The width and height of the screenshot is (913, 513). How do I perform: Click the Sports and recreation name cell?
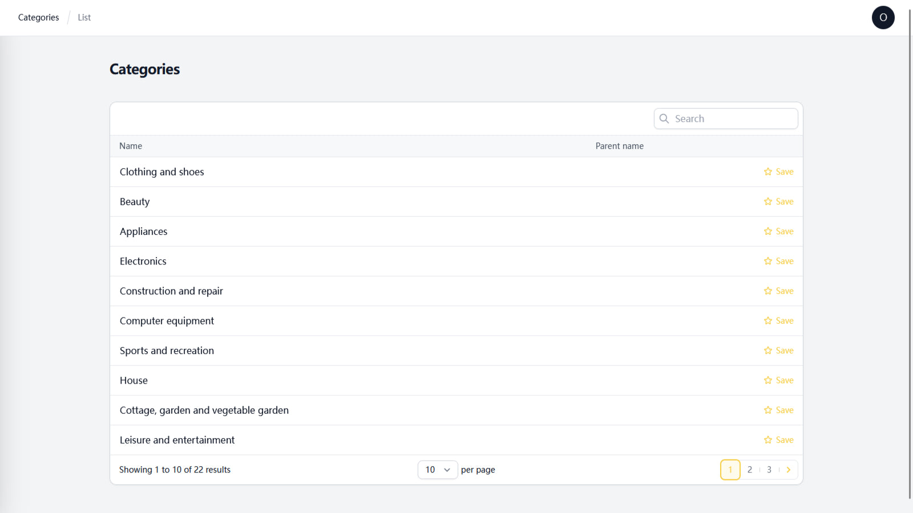click(167, 351)
